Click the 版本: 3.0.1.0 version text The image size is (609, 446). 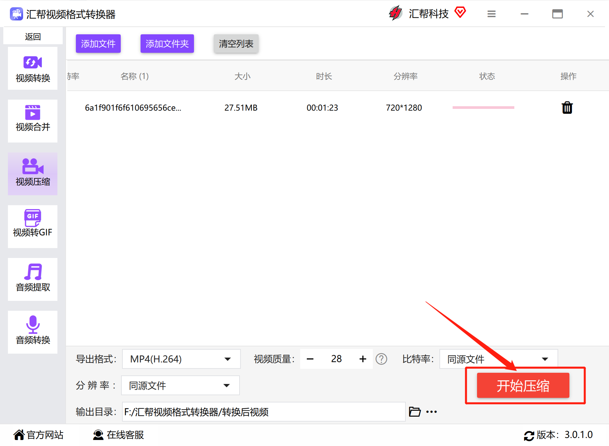coord(564,435)
